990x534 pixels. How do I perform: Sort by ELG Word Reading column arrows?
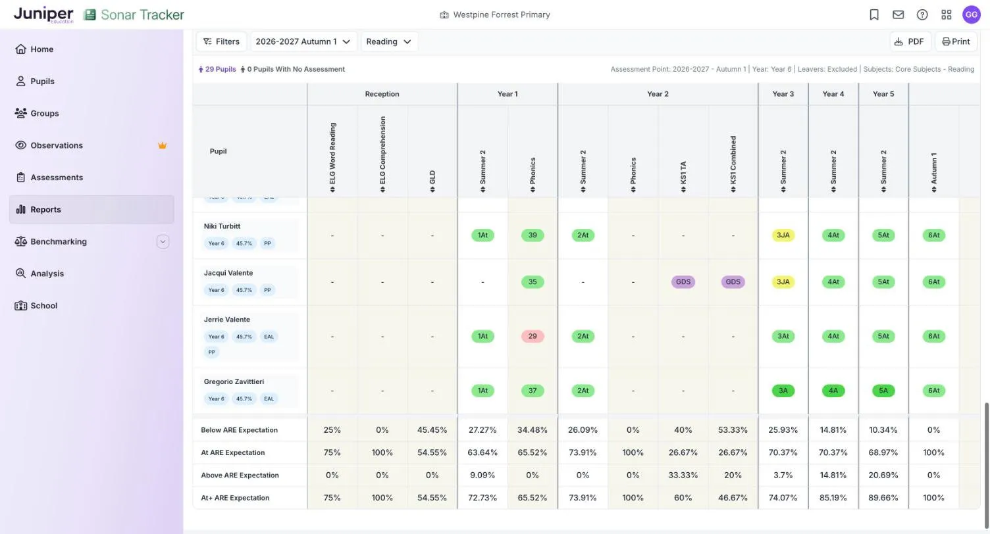[x=332, y=189]
